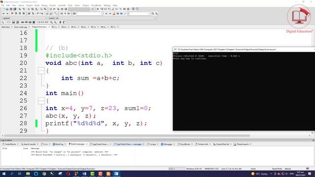Open the Windows Start menu
This screenshot has height=177, width=315.
[4, 174]
